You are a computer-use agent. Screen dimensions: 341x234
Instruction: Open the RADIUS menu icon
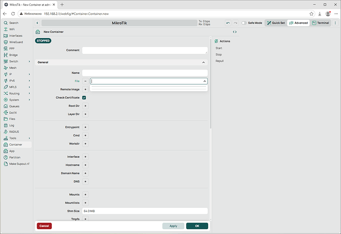[x=5, y=132]
